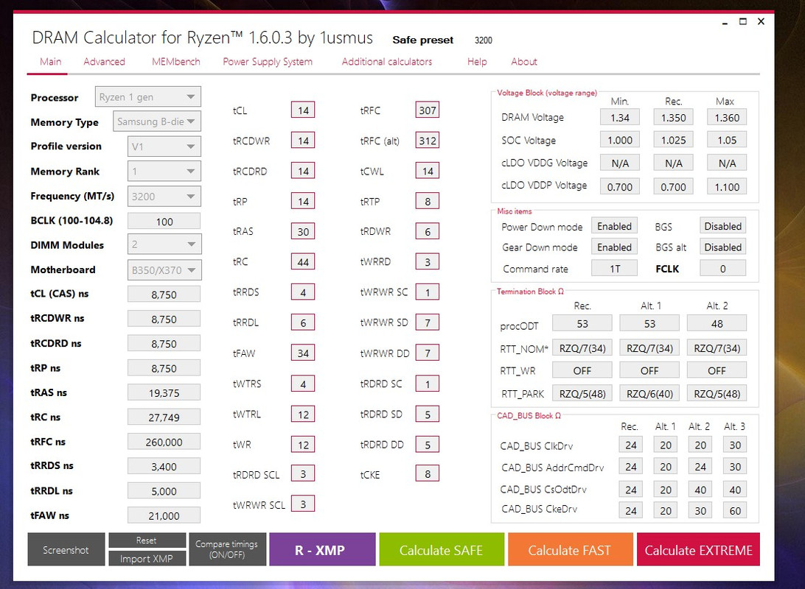Viewport: 805px width, 589px height.
Task: Open the Processor dropdown showing Ryzen 1 gen
Action: click(x=148, y=97)
